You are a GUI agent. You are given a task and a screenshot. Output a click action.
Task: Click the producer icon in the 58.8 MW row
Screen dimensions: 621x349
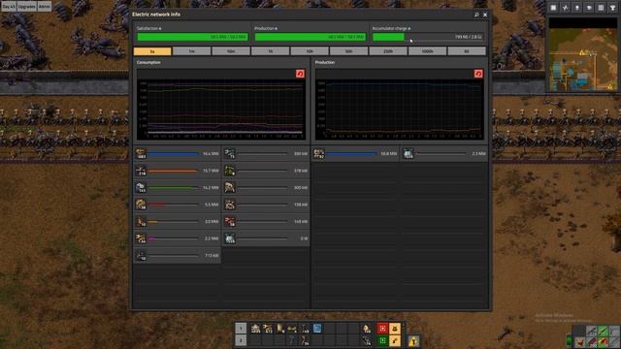(319, 153)
